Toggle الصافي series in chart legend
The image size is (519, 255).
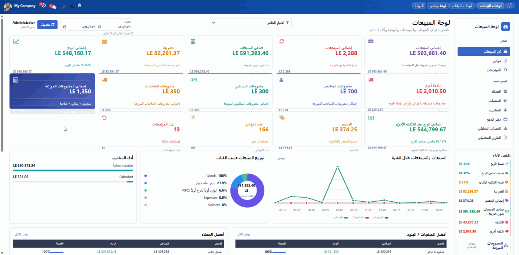point(341,218)
